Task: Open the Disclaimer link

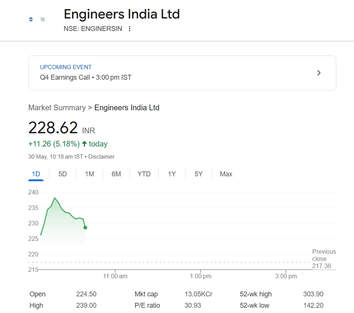Action: point(102,157)
